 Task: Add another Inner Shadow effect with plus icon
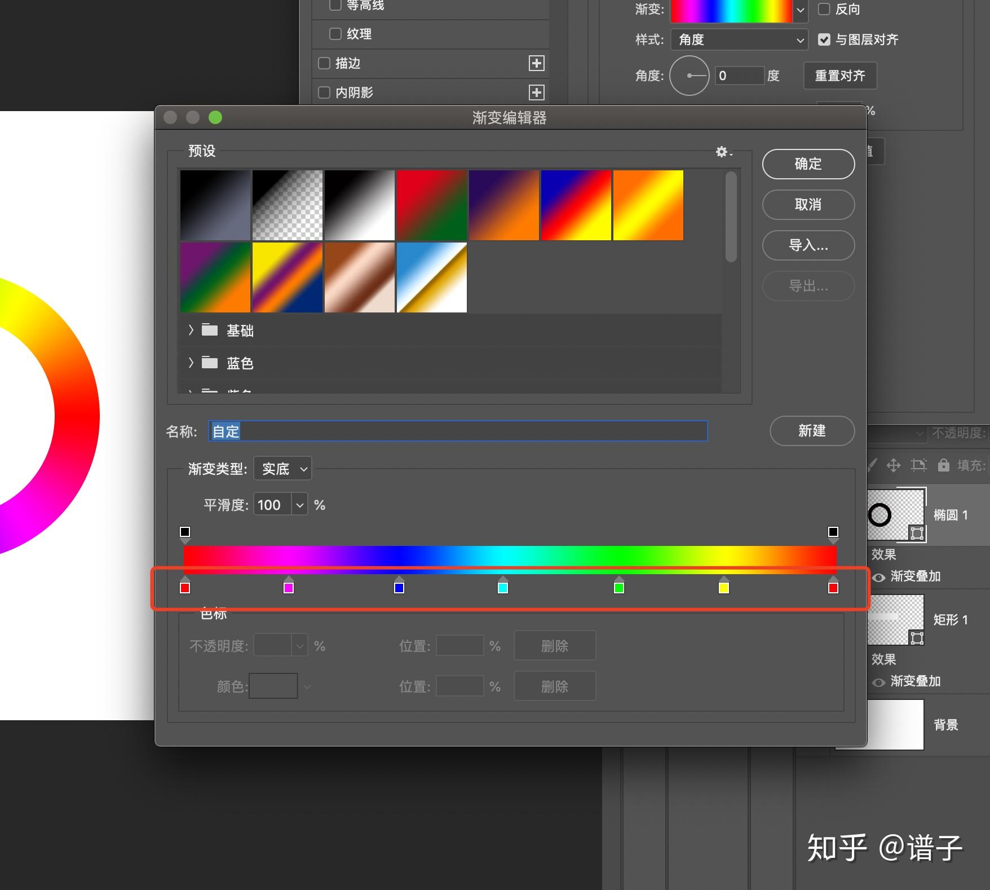pos(537,92)
